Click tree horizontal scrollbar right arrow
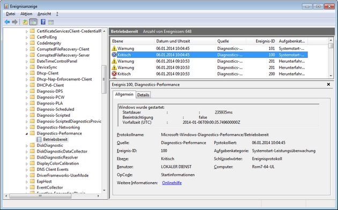 98,196
